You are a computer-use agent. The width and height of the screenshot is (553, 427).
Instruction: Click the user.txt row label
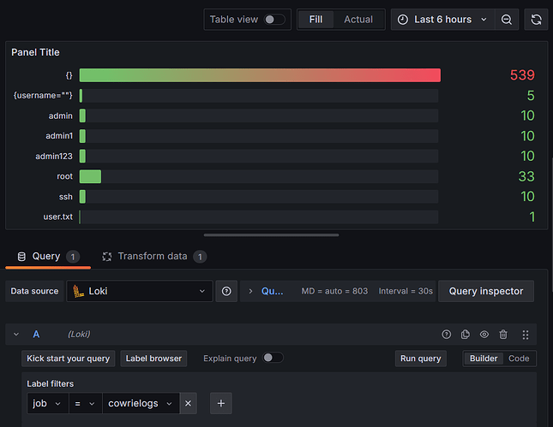click(x=57, y=216)
